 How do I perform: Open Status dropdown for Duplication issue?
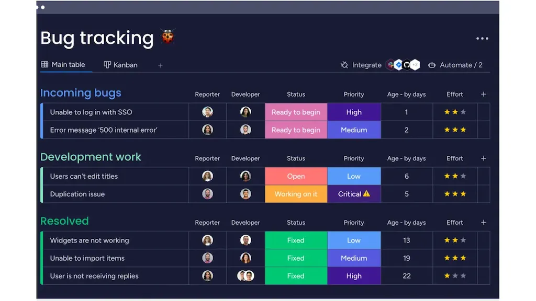coord(296,194)
